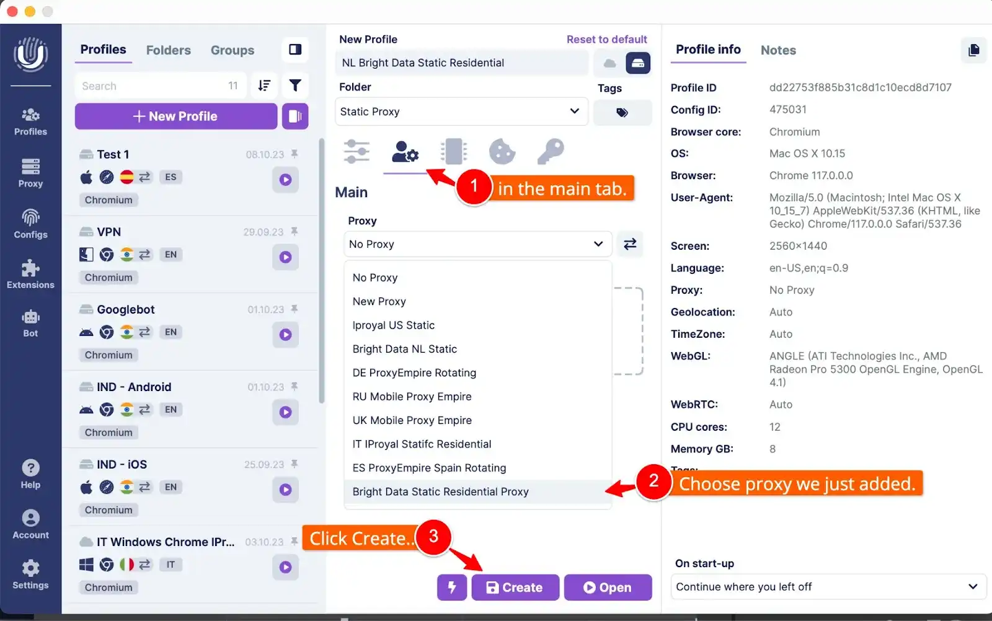Open the hardware chip tab
Image resolution: width=992 pixels, height=621 pixels.
(454, 152)
